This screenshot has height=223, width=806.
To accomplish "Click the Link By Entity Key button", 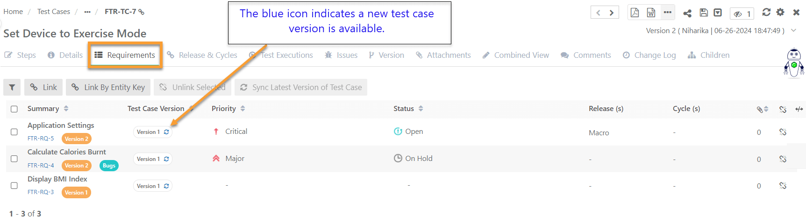I will pos(108,87).
